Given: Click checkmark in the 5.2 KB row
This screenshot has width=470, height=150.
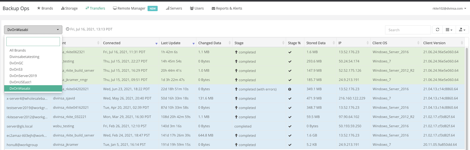Looking at the screenshot, I should pyautogui.click(x=290, y=145).
